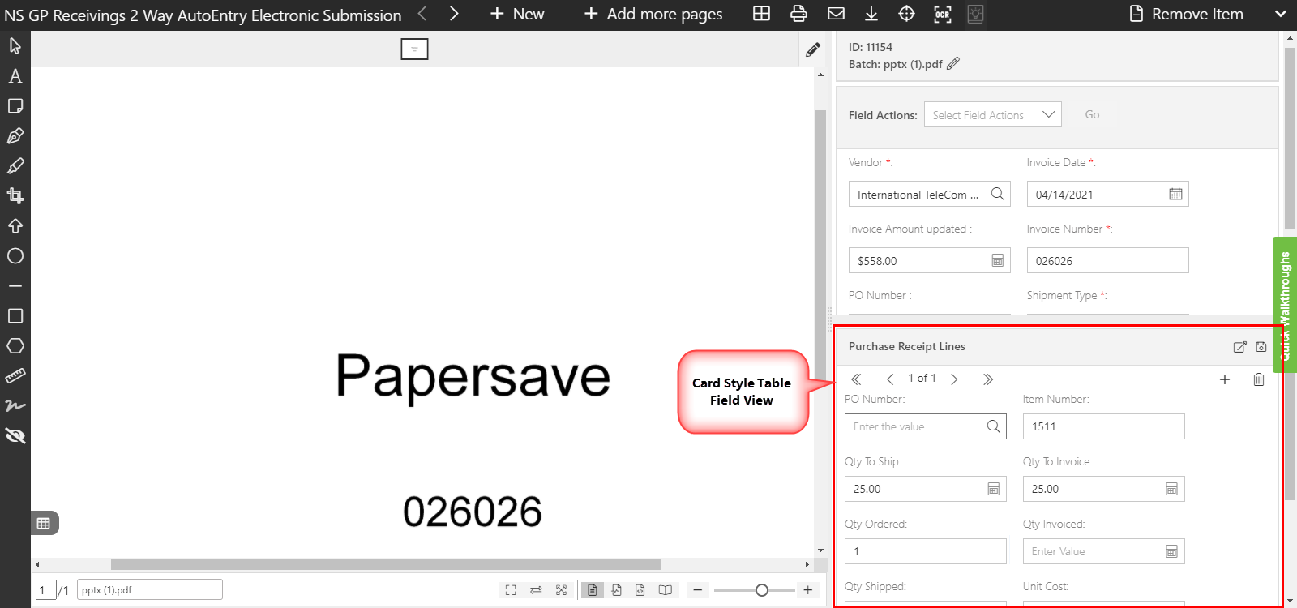Select the text annotation tool

[15, 76]
